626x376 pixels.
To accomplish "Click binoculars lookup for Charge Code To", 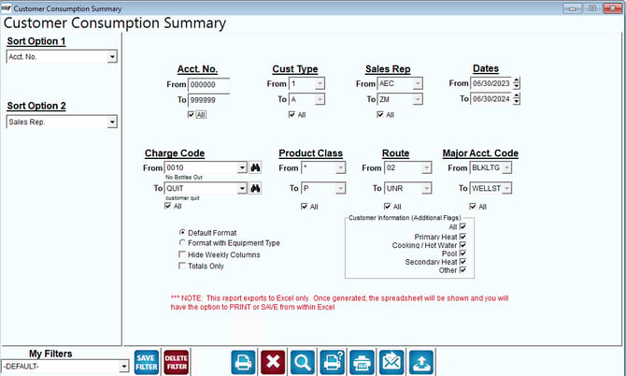I will pos(255,188).
